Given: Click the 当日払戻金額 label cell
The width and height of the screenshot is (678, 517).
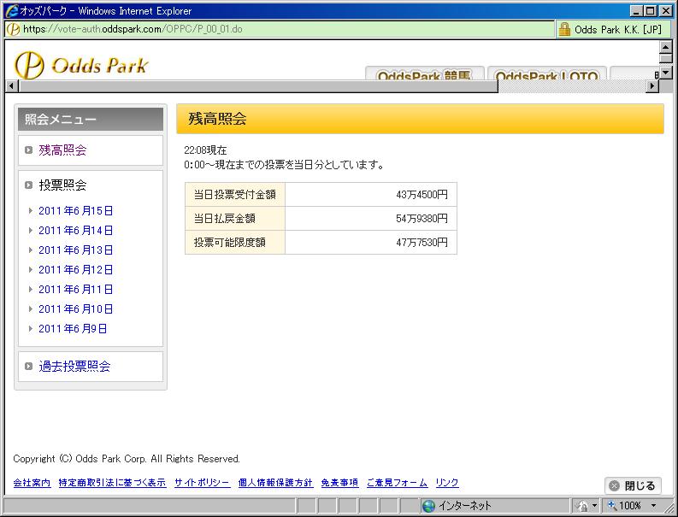Looking at the screenshot, I should coord(235,218).
